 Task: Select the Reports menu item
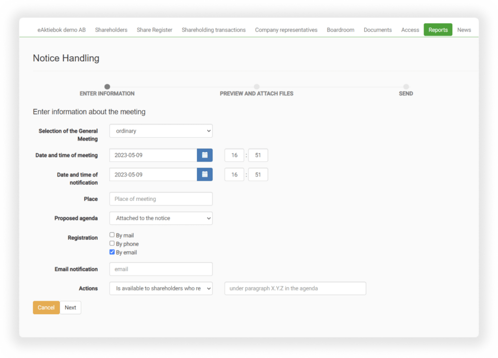pyautogui.click(x=438, y=30)
